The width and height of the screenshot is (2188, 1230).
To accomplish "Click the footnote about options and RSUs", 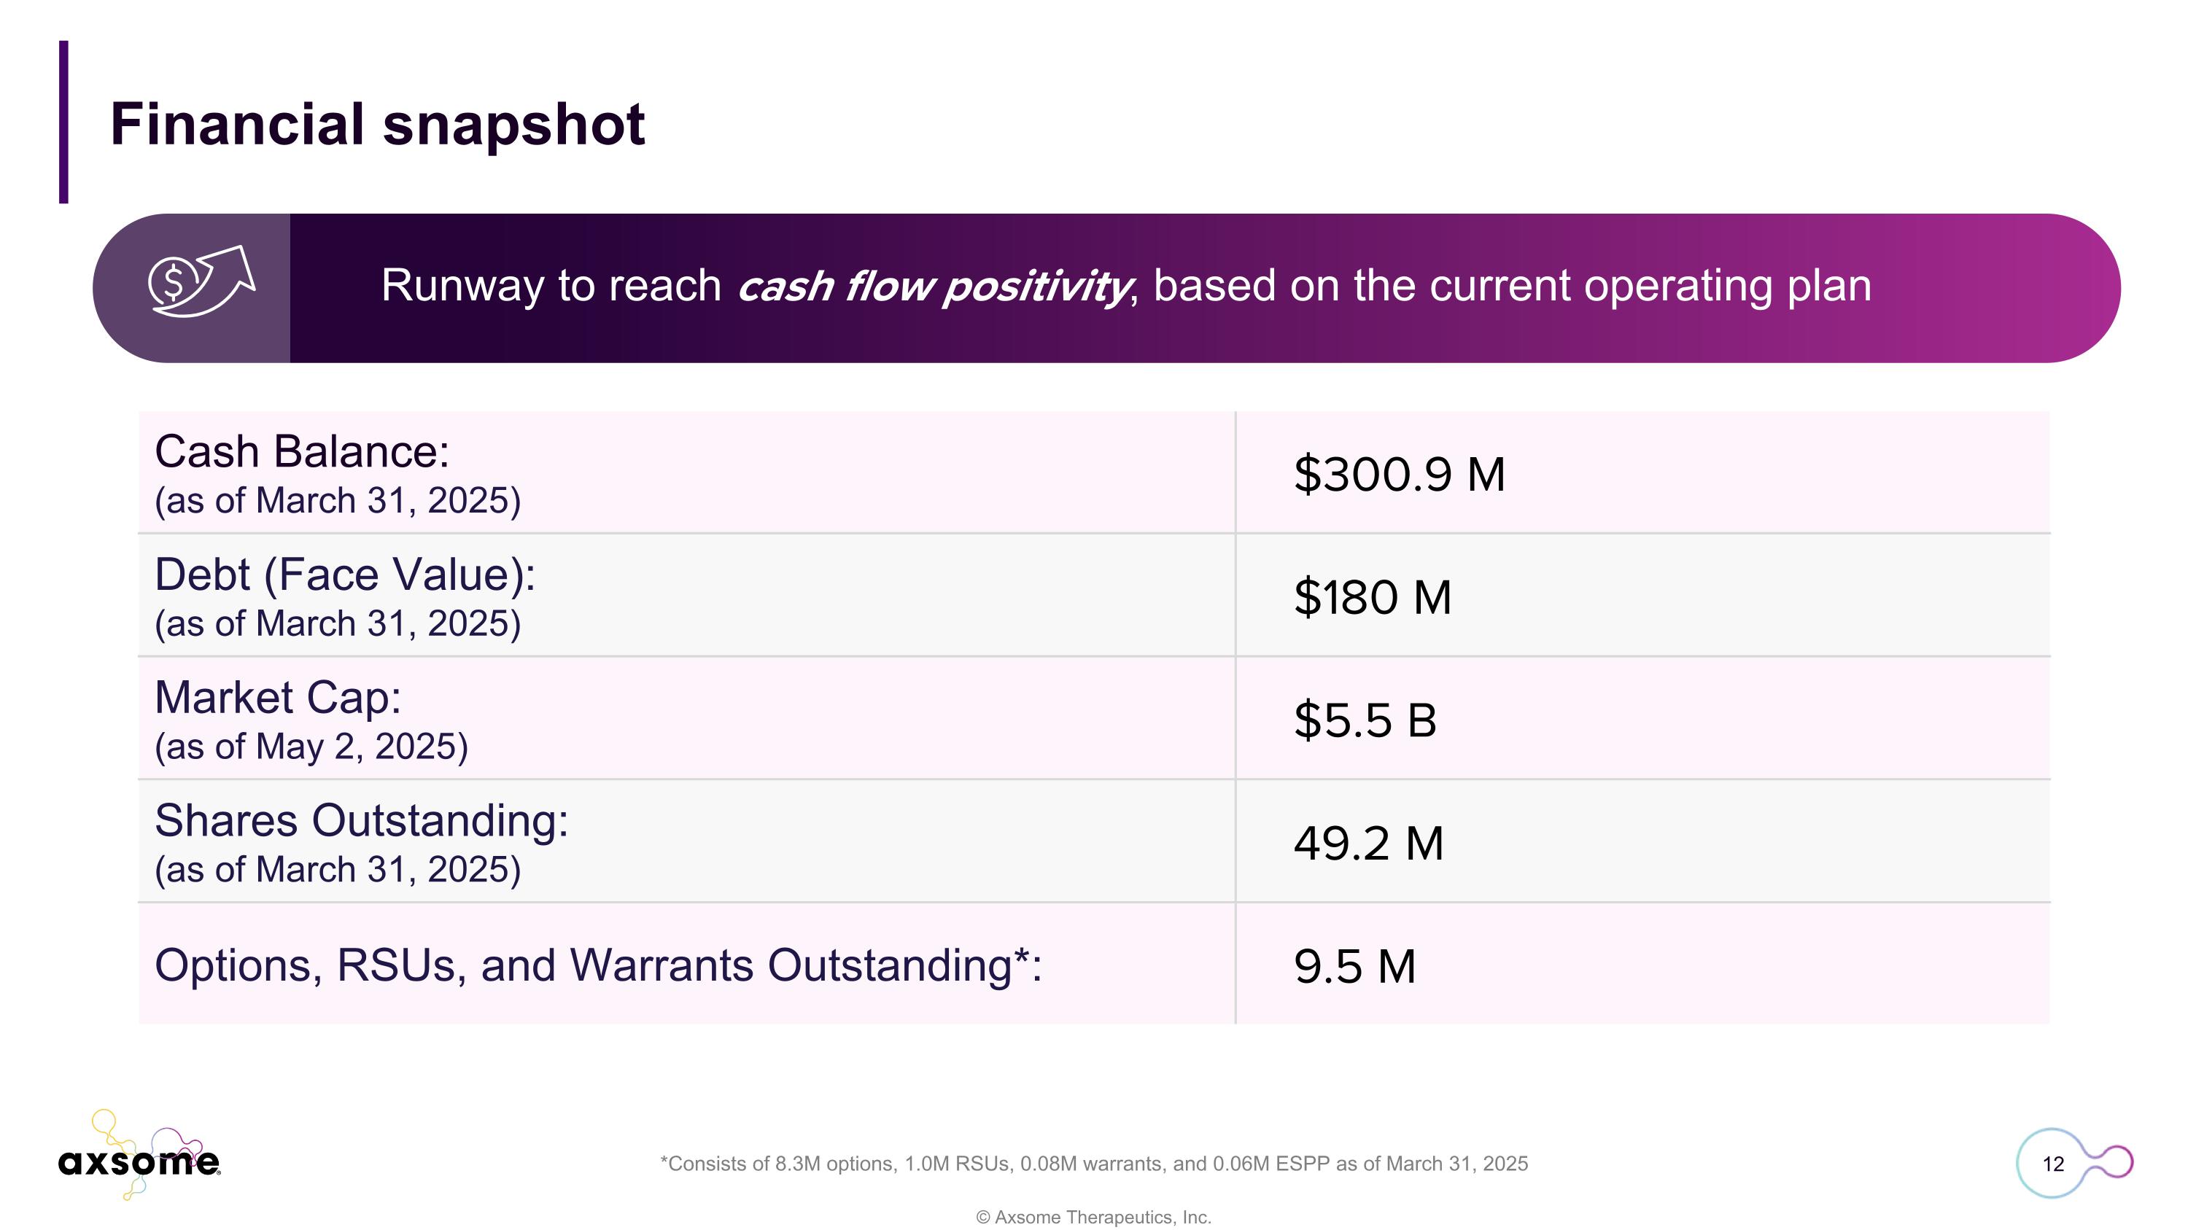I will pos(1093,1163).
